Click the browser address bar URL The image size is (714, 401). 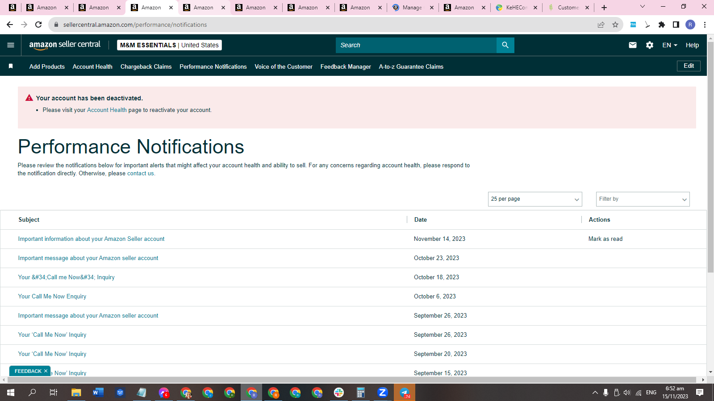(x=135, y=25)
